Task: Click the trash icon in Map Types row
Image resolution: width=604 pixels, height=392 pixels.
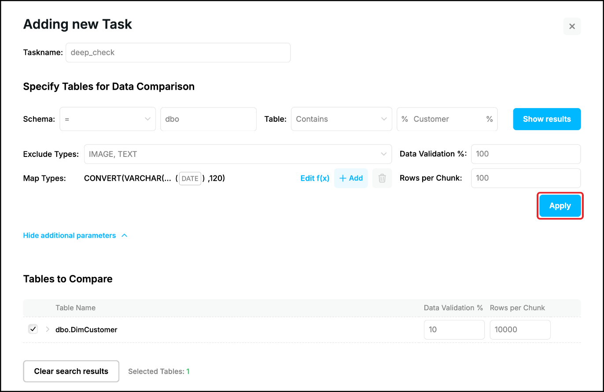Action: [382, 178]
